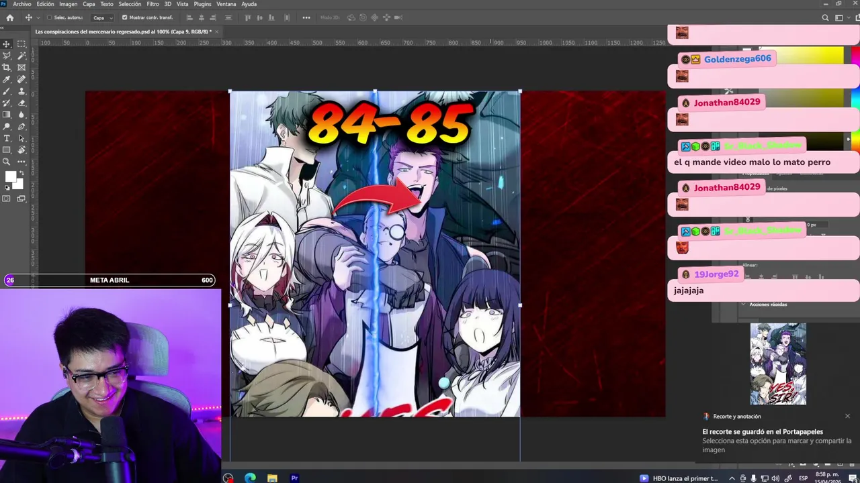This screenshot has width=860, height=483.
Task: Select the Clone Stamp tool
Action: pyautogui.click(x=21, y=91)
